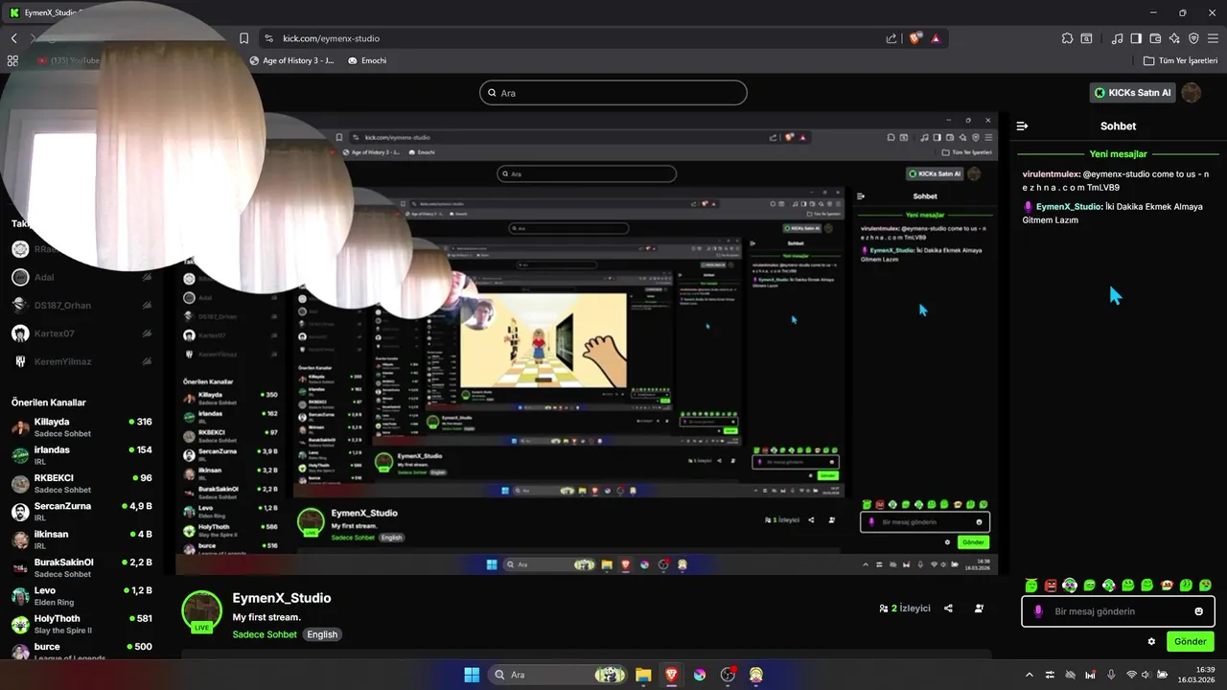Open RKBEKCI recommended channel
Image resolution: width=1227 pixels, height=690 pixels.
[x=81, y=483]
